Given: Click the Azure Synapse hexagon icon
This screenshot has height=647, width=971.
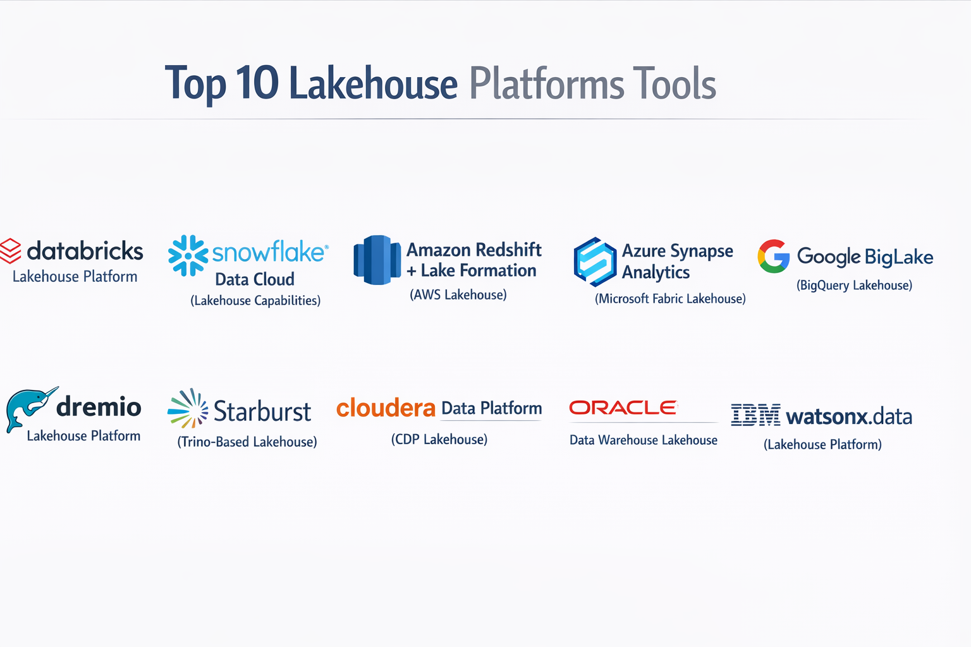Looking at the screenshot, I should (594, 262).
